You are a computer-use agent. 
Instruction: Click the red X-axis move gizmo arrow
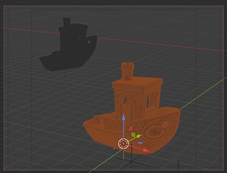(x=146, y=150)
